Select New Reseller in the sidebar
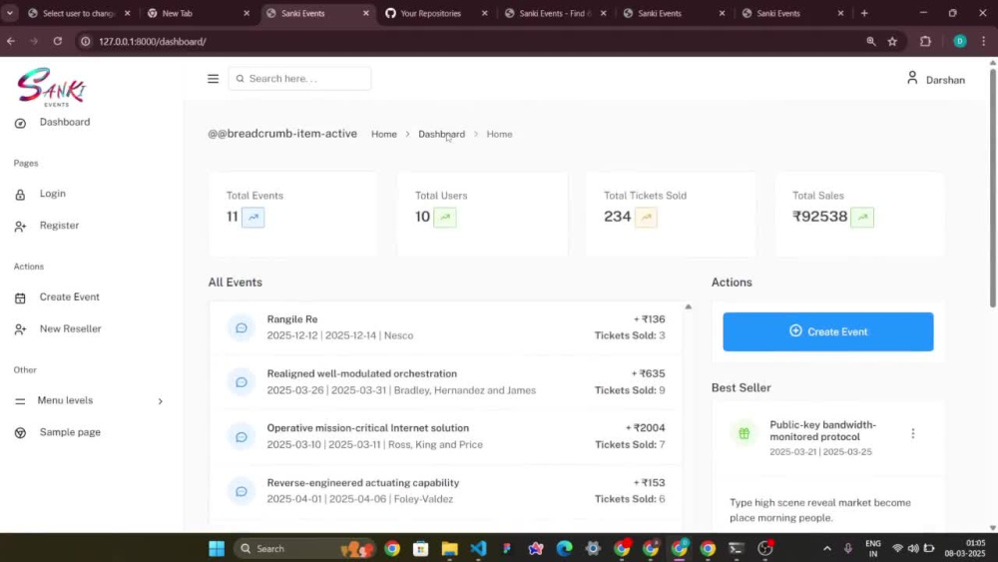This screenshot has height=562, width=998. click(70, 329)
